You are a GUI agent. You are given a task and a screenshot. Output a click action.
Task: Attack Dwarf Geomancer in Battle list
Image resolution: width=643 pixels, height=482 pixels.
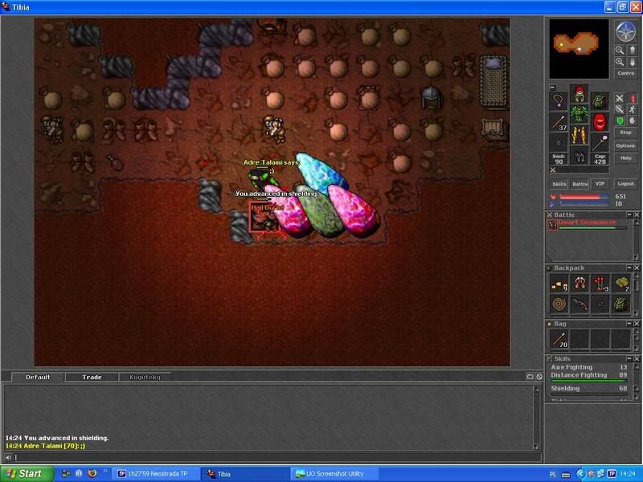(587, 224)
